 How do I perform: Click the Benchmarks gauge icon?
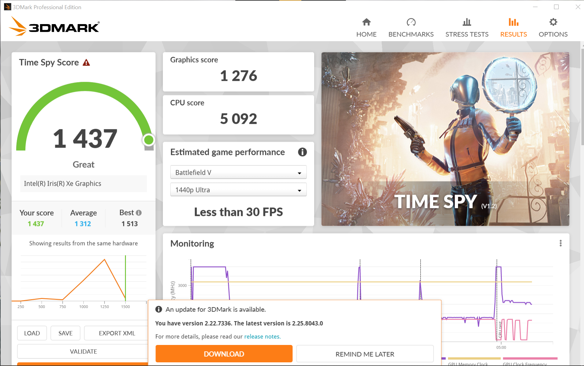(x=411, y=22)
